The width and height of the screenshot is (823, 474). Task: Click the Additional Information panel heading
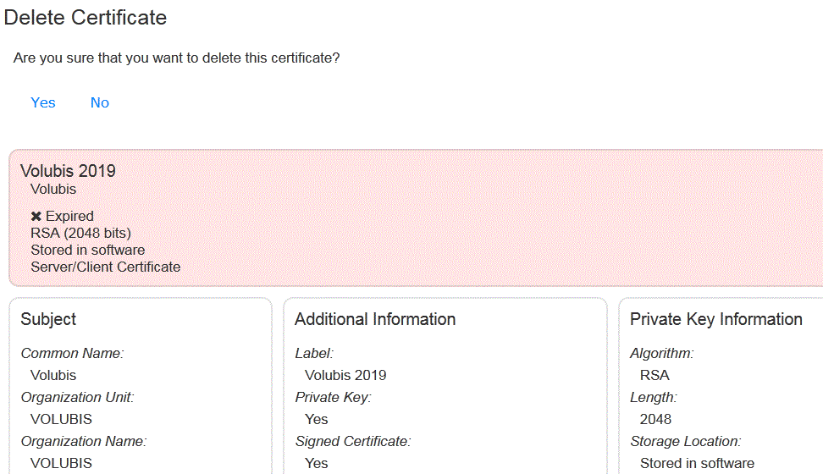coord(375,319)
